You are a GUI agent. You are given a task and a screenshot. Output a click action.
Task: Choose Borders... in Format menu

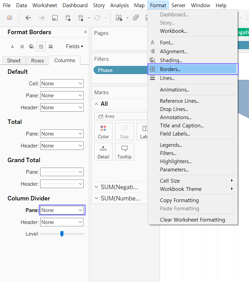coord(193,69)
